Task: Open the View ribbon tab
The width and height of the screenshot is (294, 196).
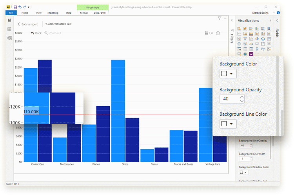Action: click(x=39, y=13)
